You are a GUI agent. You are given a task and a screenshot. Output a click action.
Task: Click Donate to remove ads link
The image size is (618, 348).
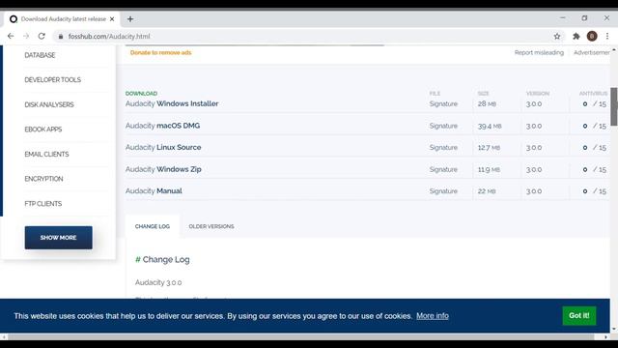pos(161,52)
